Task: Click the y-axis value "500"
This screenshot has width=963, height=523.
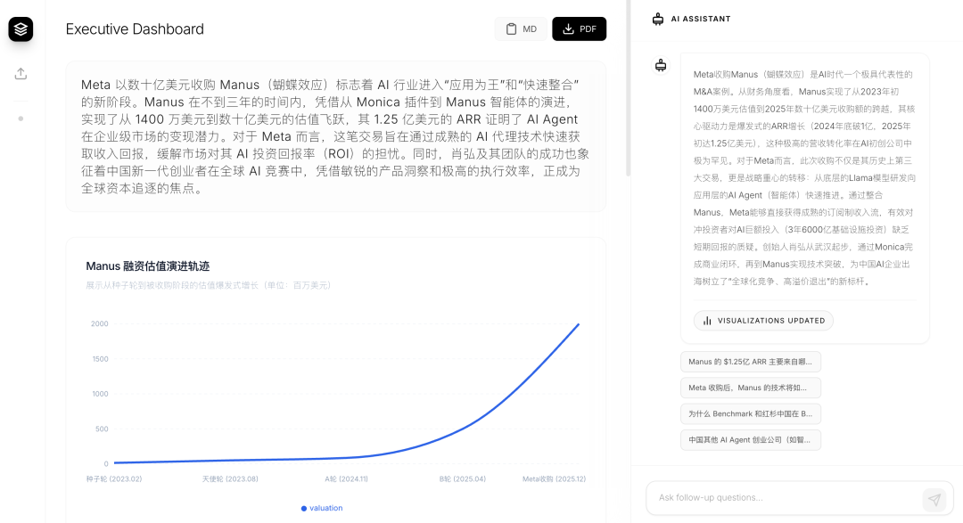Action: point(102,429)
